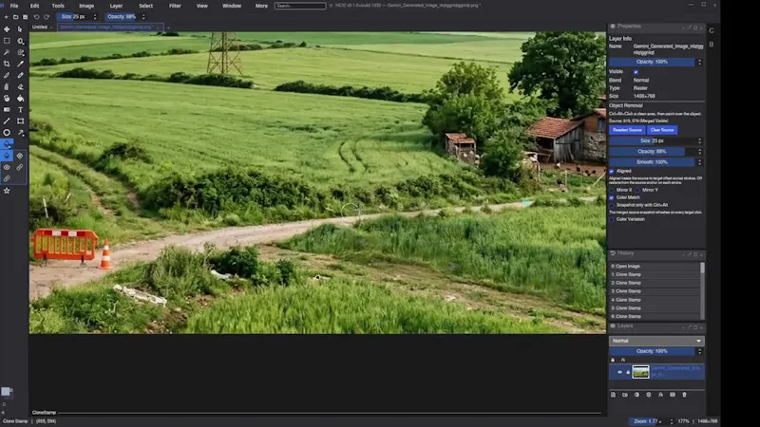Select the Brush tool
Viewport: 760px width, 427px height.
pyautogui.click(x=7, y=76)
